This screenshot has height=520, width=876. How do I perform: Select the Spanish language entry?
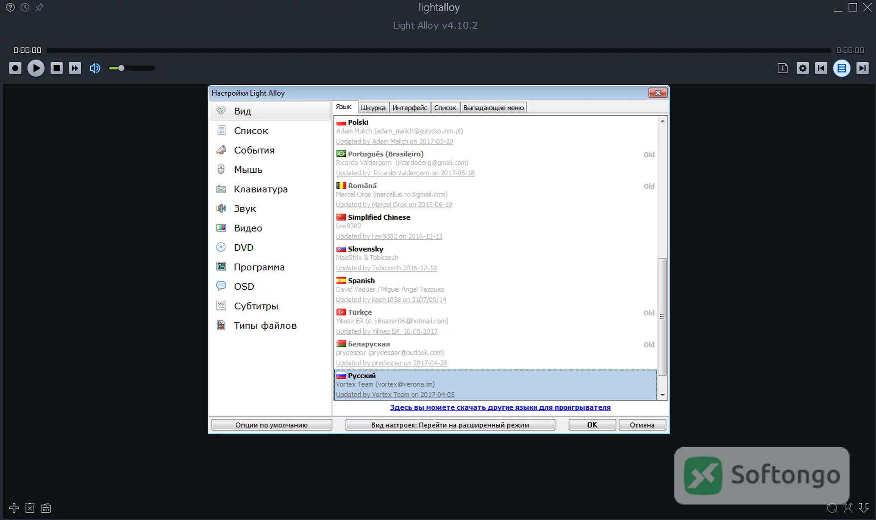click(x=495, y=290)
